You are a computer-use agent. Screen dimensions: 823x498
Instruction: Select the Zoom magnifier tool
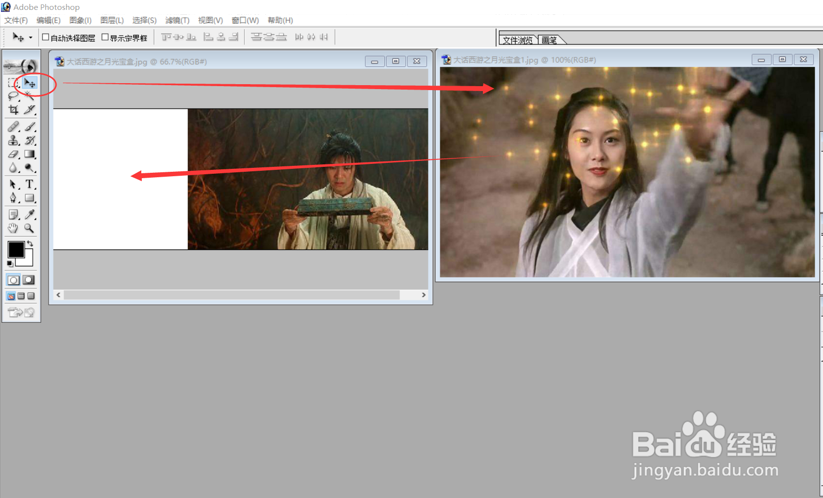coord(30,228)
